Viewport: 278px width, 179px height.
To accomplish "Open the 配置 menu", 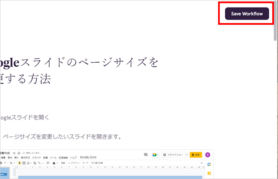I will point(46,158).
